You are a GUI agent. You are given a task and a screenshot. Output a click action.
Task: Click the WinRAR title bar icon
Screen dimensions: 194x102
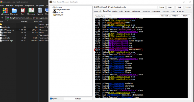click(x=1, y=2)
